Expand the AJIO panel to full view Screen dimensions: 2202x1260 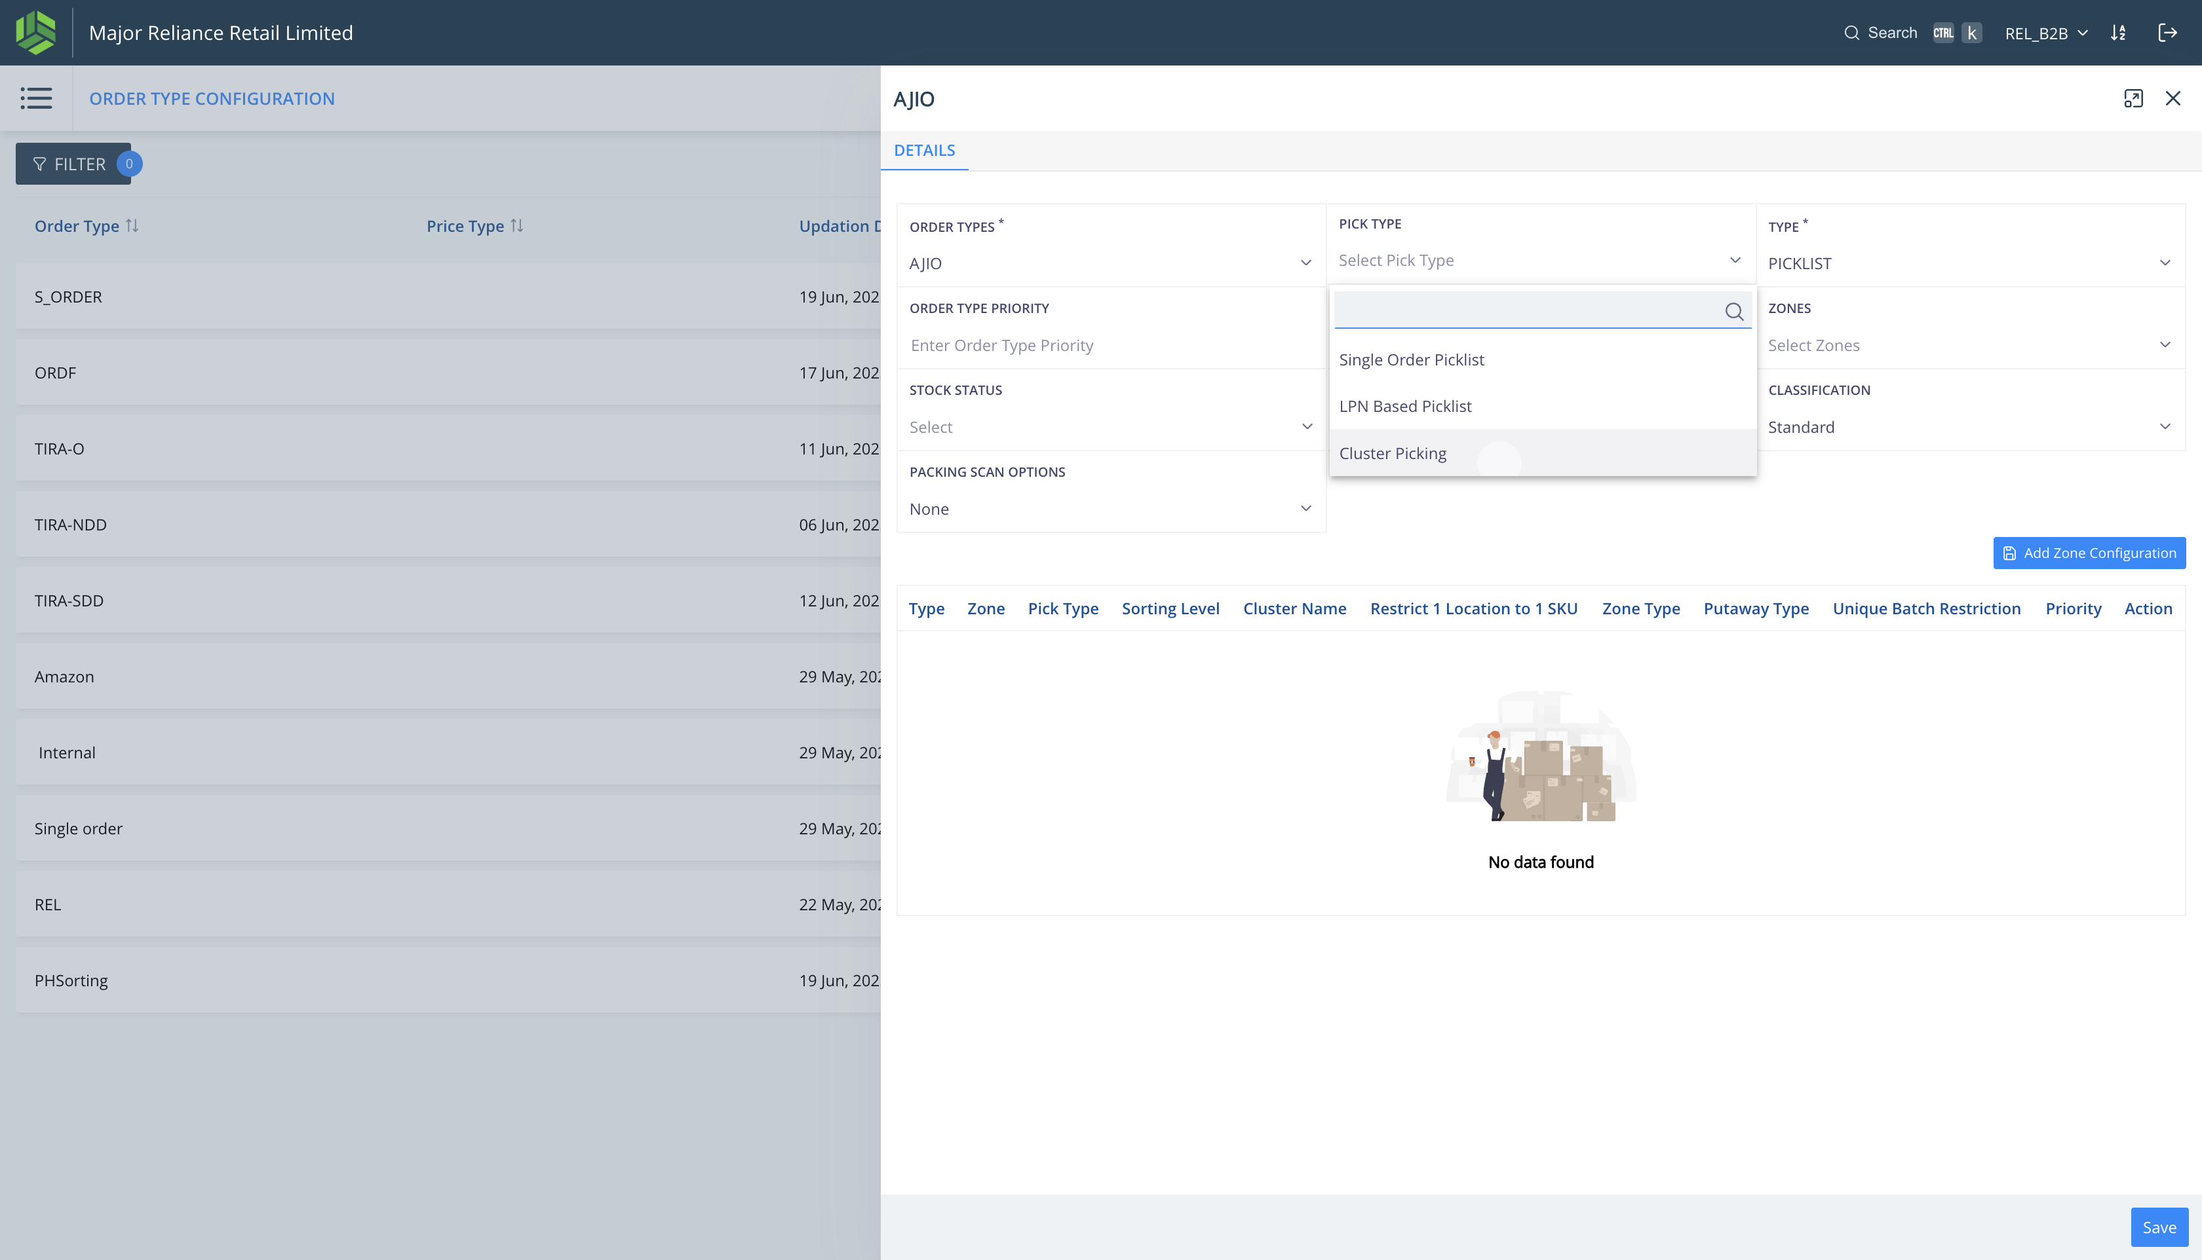2133,99
